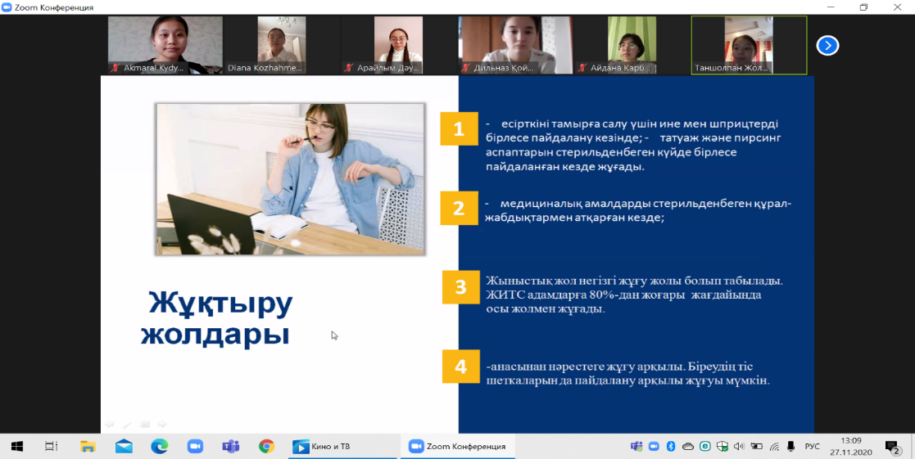Click the Bluetooth tray icon
915x459 pixels.
pyautogui.click(x=670, y=446)
